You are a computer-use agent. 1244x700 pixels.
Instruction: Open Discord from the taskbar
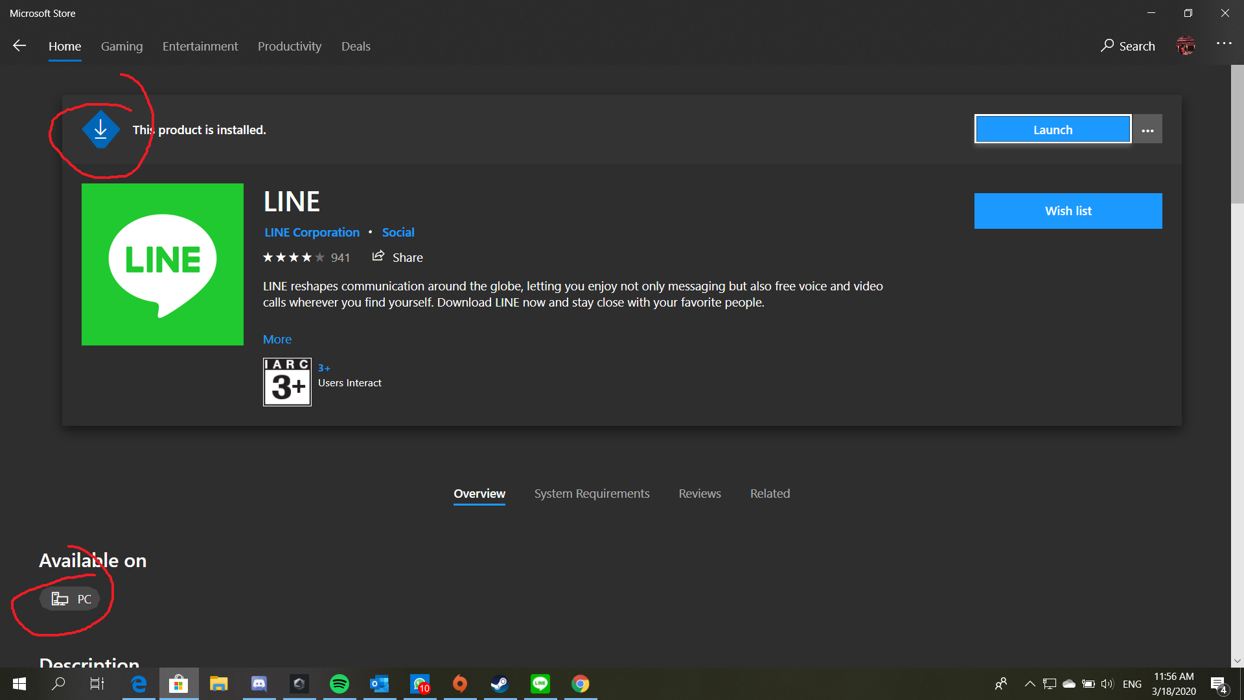tap(259, 684)
